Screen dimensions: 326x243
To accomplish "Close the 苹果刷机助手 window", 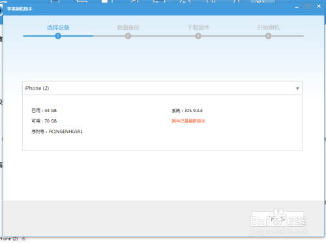I will pos(319,7).
